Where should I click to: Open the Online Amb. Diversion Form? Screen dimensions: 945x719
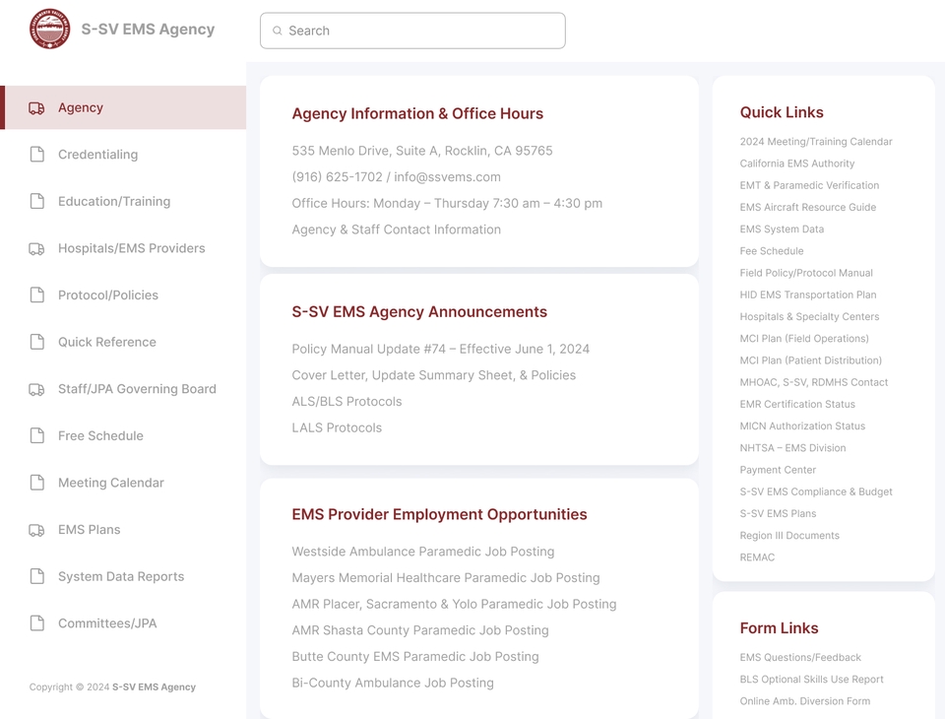coord(804,701)
